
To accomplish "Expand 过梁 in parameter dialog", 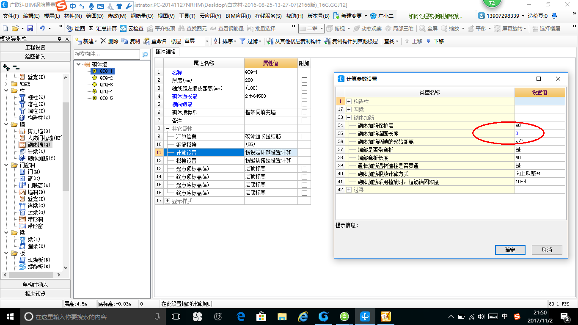I will pos(349,190).
